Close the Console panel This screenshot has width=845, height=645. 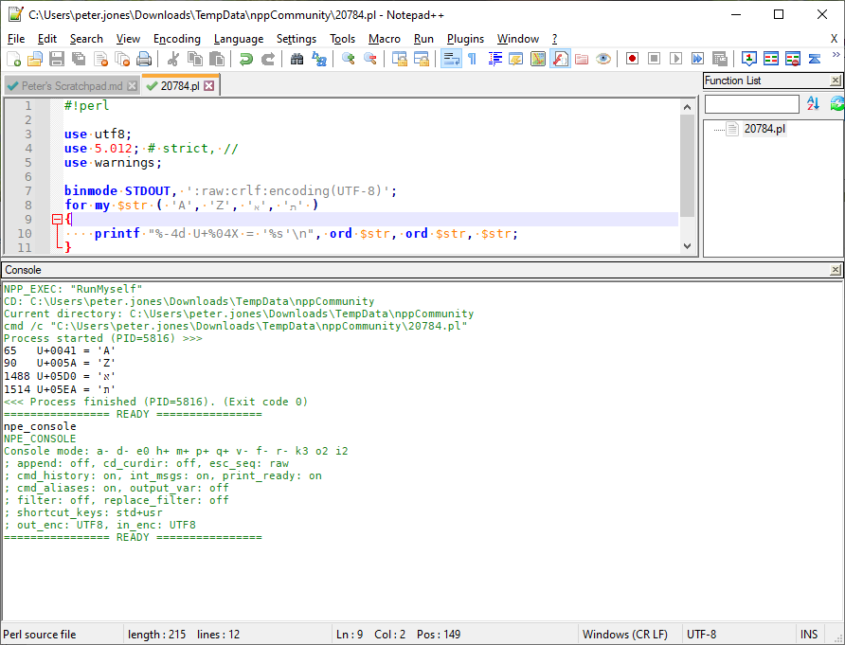click(x=836, y=269)
